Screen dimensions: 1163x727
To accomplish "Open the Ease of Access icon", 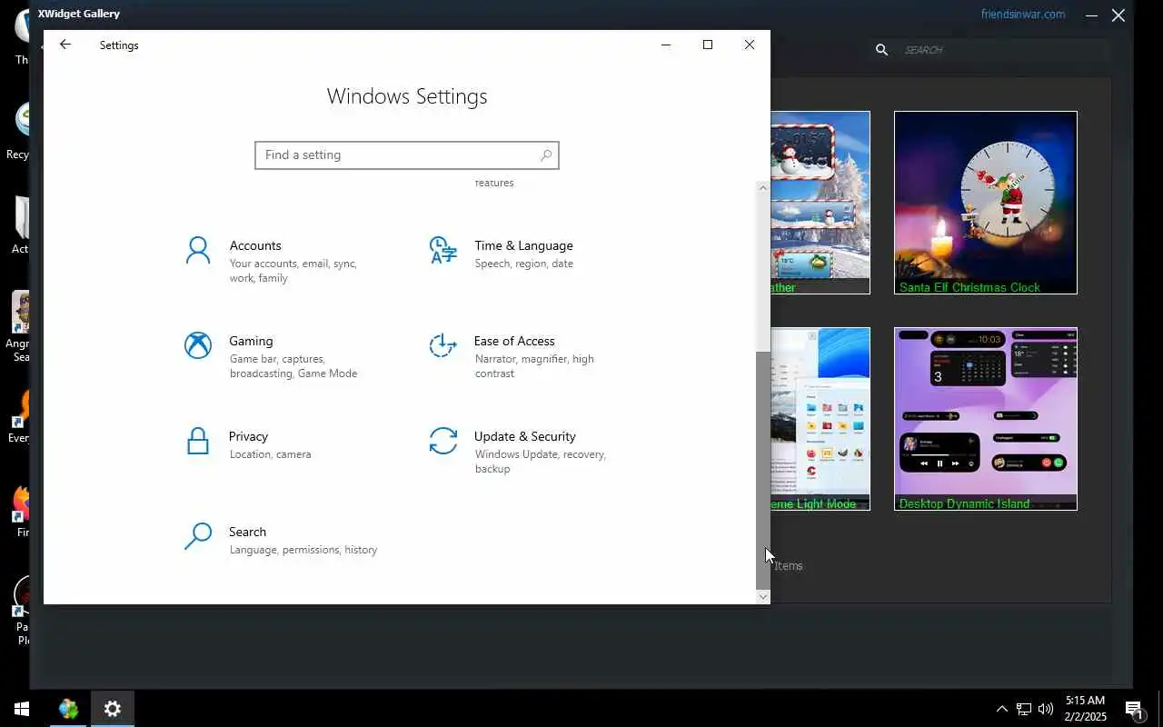I will [442, 345].
